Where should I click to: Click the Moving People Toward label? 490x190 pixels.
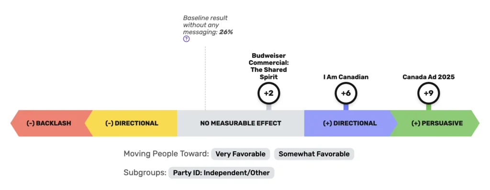[x=166, y=154]
